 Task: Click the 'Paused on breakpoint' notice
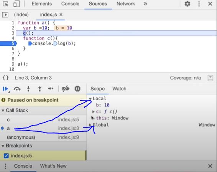pyautogui.click(x=43, y=100)
